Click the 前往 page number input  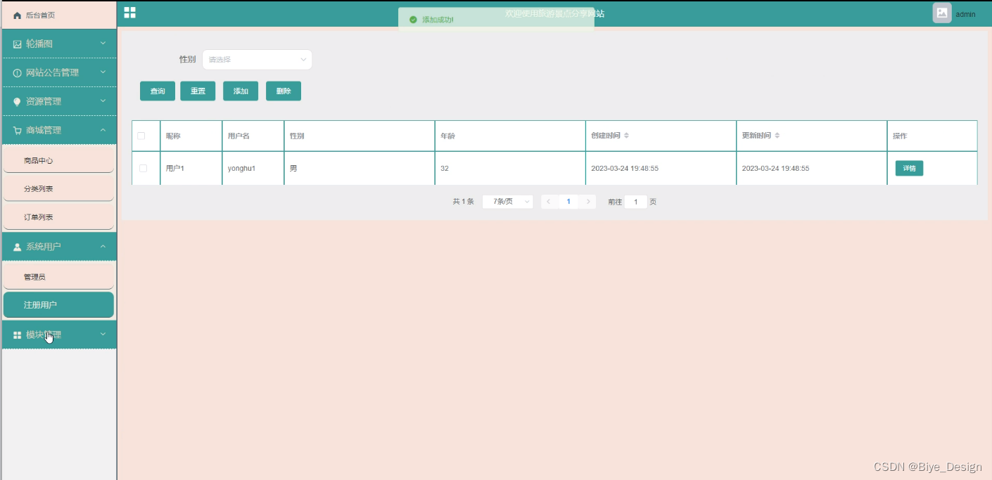(636, 202)
